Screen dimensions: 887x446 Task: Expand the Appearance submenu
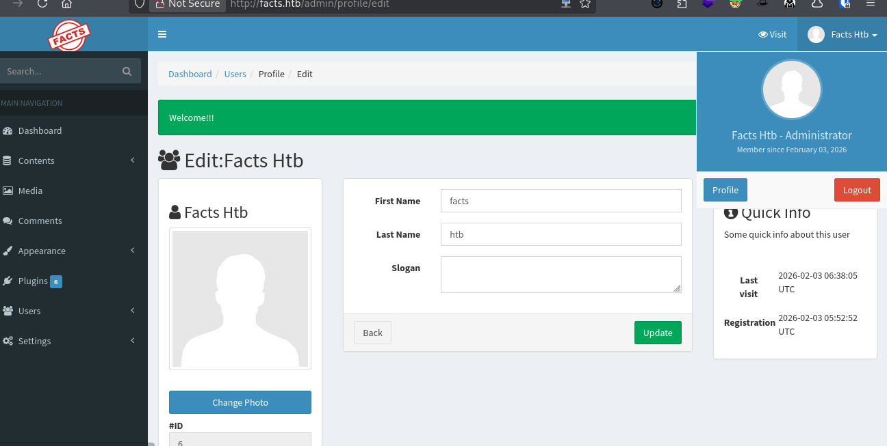click(x=42, y=251)
